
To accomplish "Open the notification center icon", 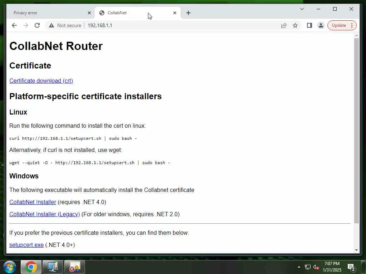I will [351, 267].
